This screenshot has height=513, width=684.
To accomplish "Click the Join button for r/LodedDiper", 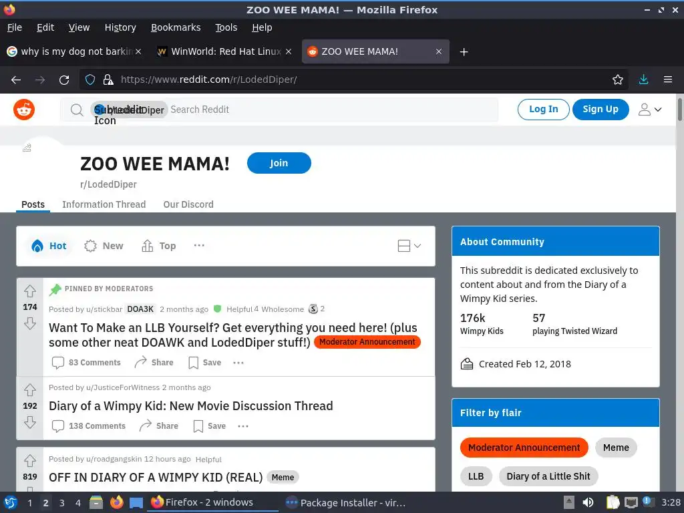I will pyautogui.click(x=279, y=163).
